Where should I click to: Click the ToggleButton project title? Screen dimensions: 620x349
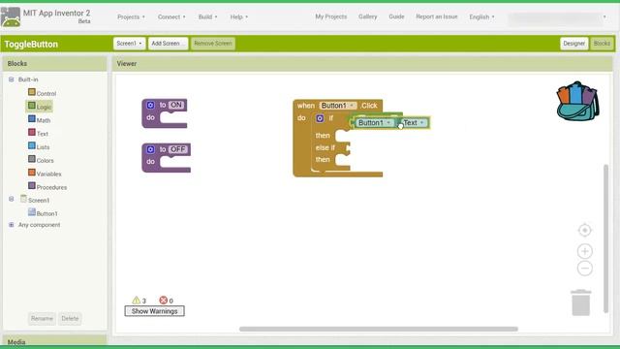tap(31, 44)
